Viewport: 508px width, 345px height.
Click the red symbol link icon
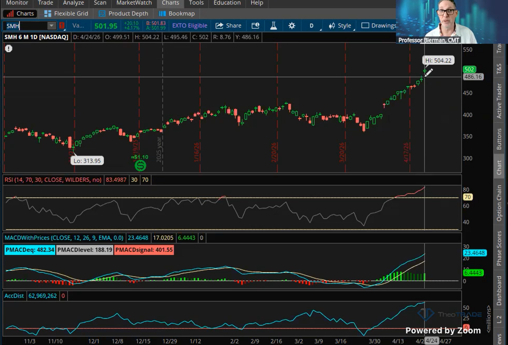click(62, 26)
